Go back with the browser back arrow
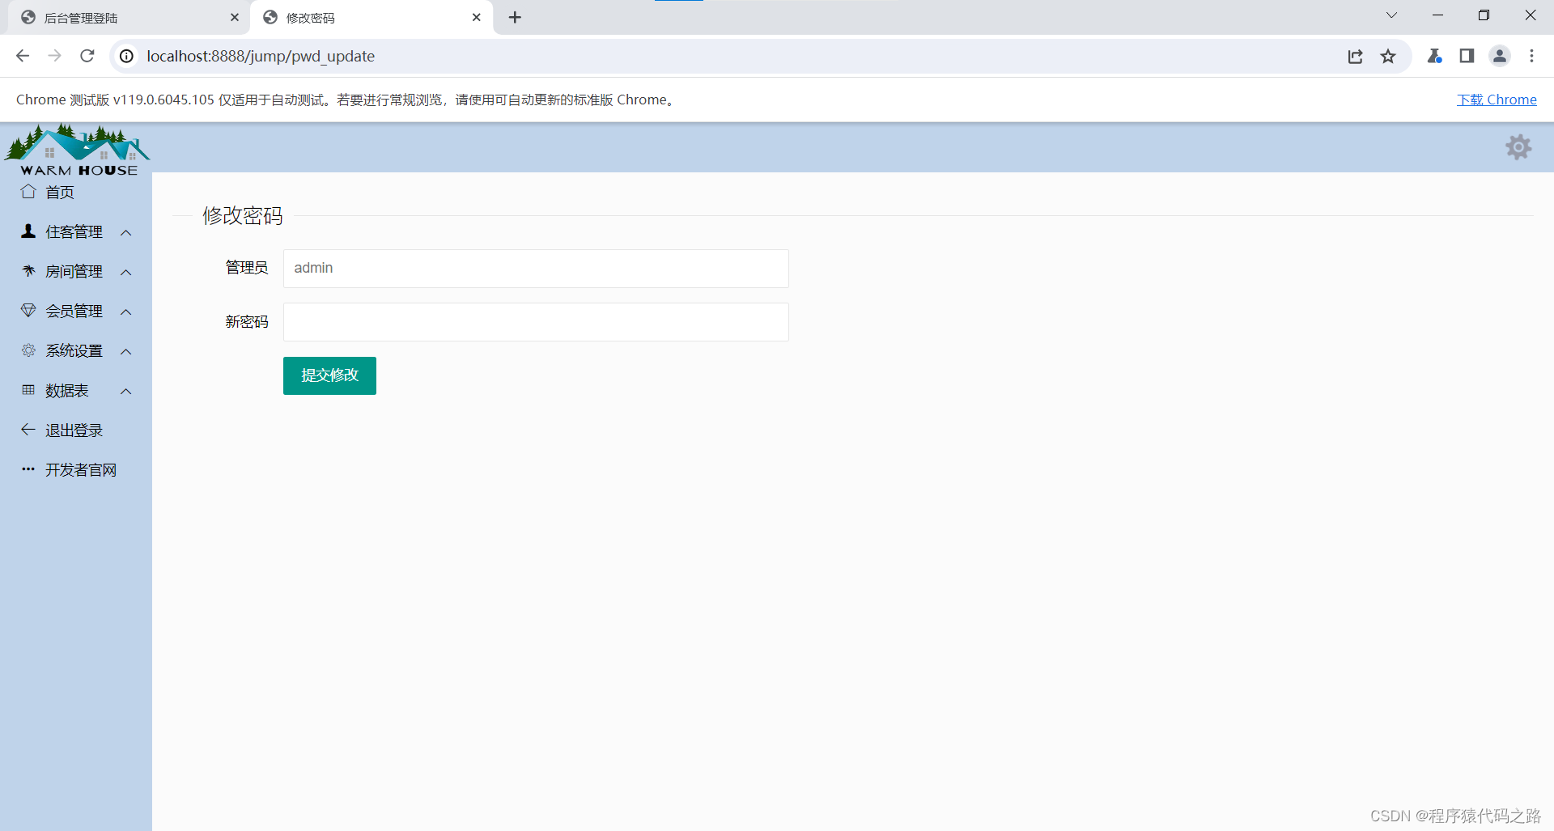Image resolution: width=1554 pixels, height=831 pixels. tap(23, 56)
